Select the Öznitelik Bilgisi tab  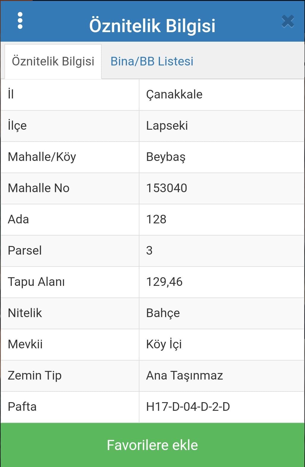[53, 61]
